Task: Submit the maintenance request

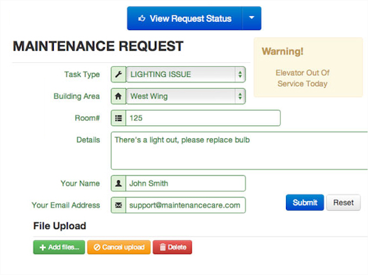Action: (304, 203)
